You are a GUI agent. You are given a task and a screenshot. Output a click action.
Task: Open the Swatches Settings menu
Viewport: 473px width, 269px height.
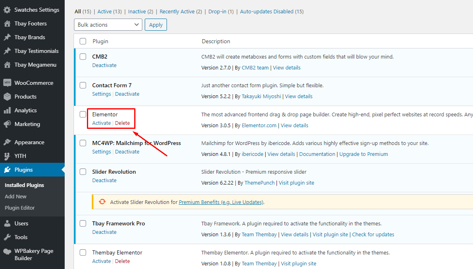click(37, 10)
